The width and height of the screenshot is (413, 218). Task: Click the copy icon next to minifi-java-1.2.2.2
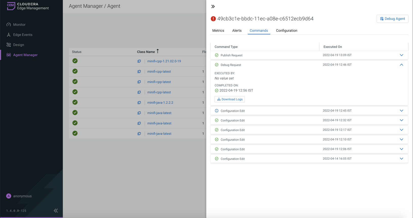click(139, 103)
